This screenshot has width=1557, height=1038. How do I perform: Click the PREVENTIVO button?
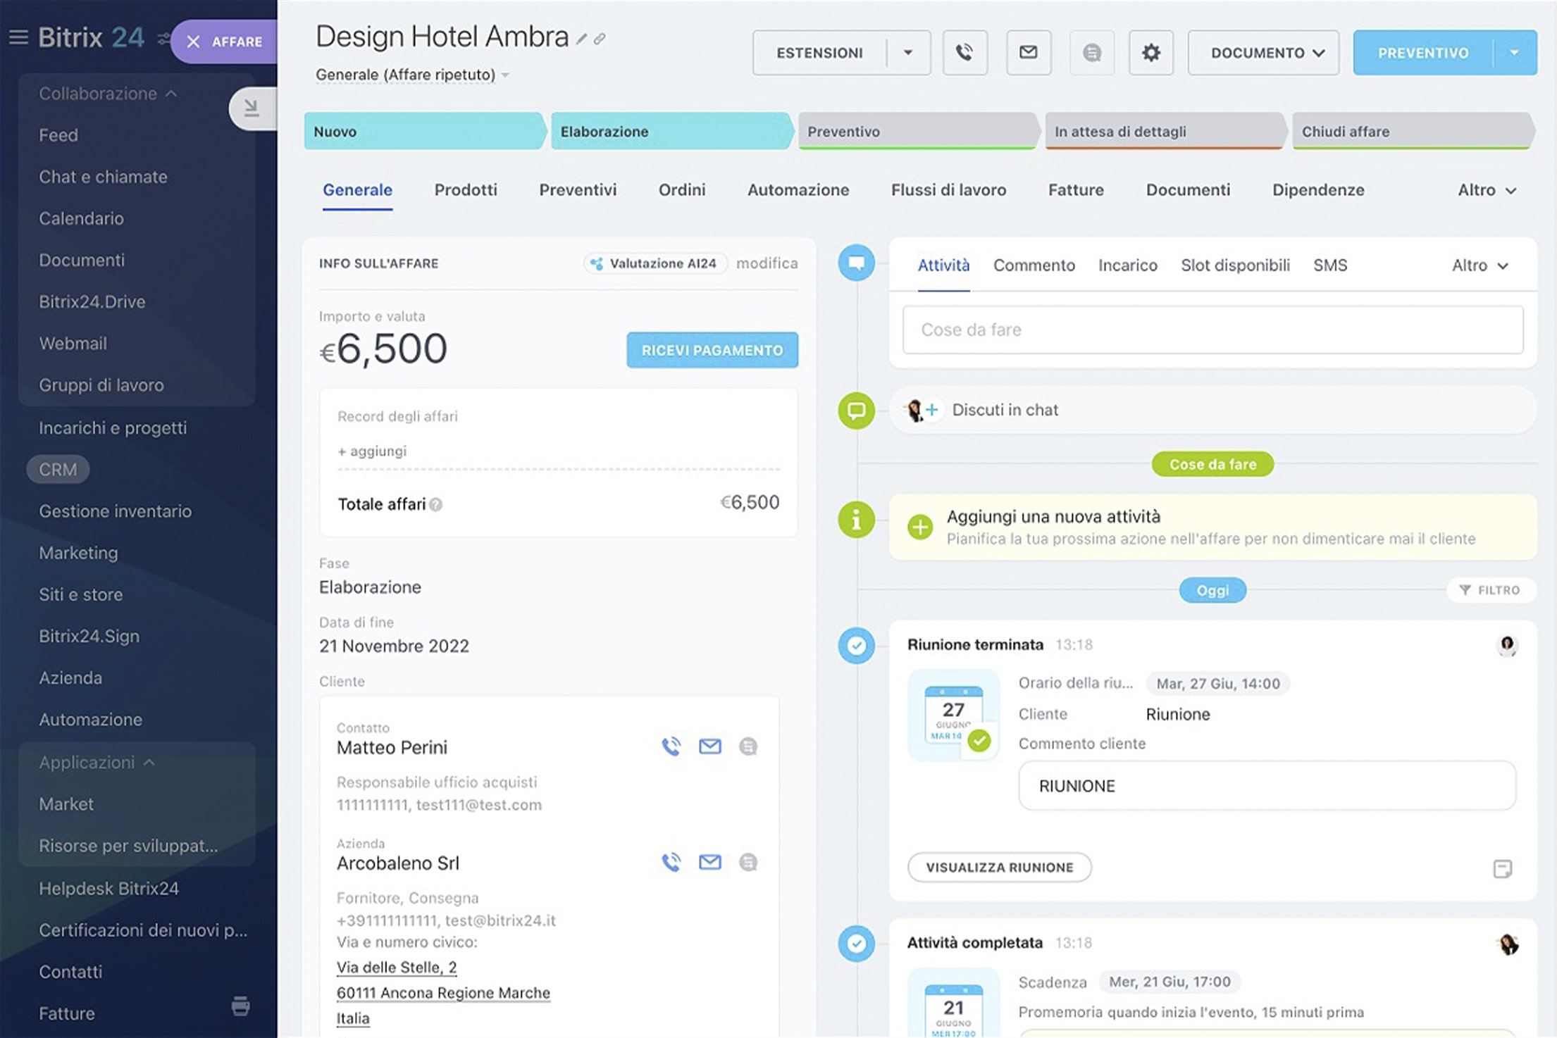click(x=1423, y=52)
